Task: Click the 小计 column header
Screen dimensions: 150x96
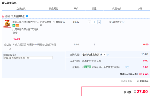Action: pos(140,9)
